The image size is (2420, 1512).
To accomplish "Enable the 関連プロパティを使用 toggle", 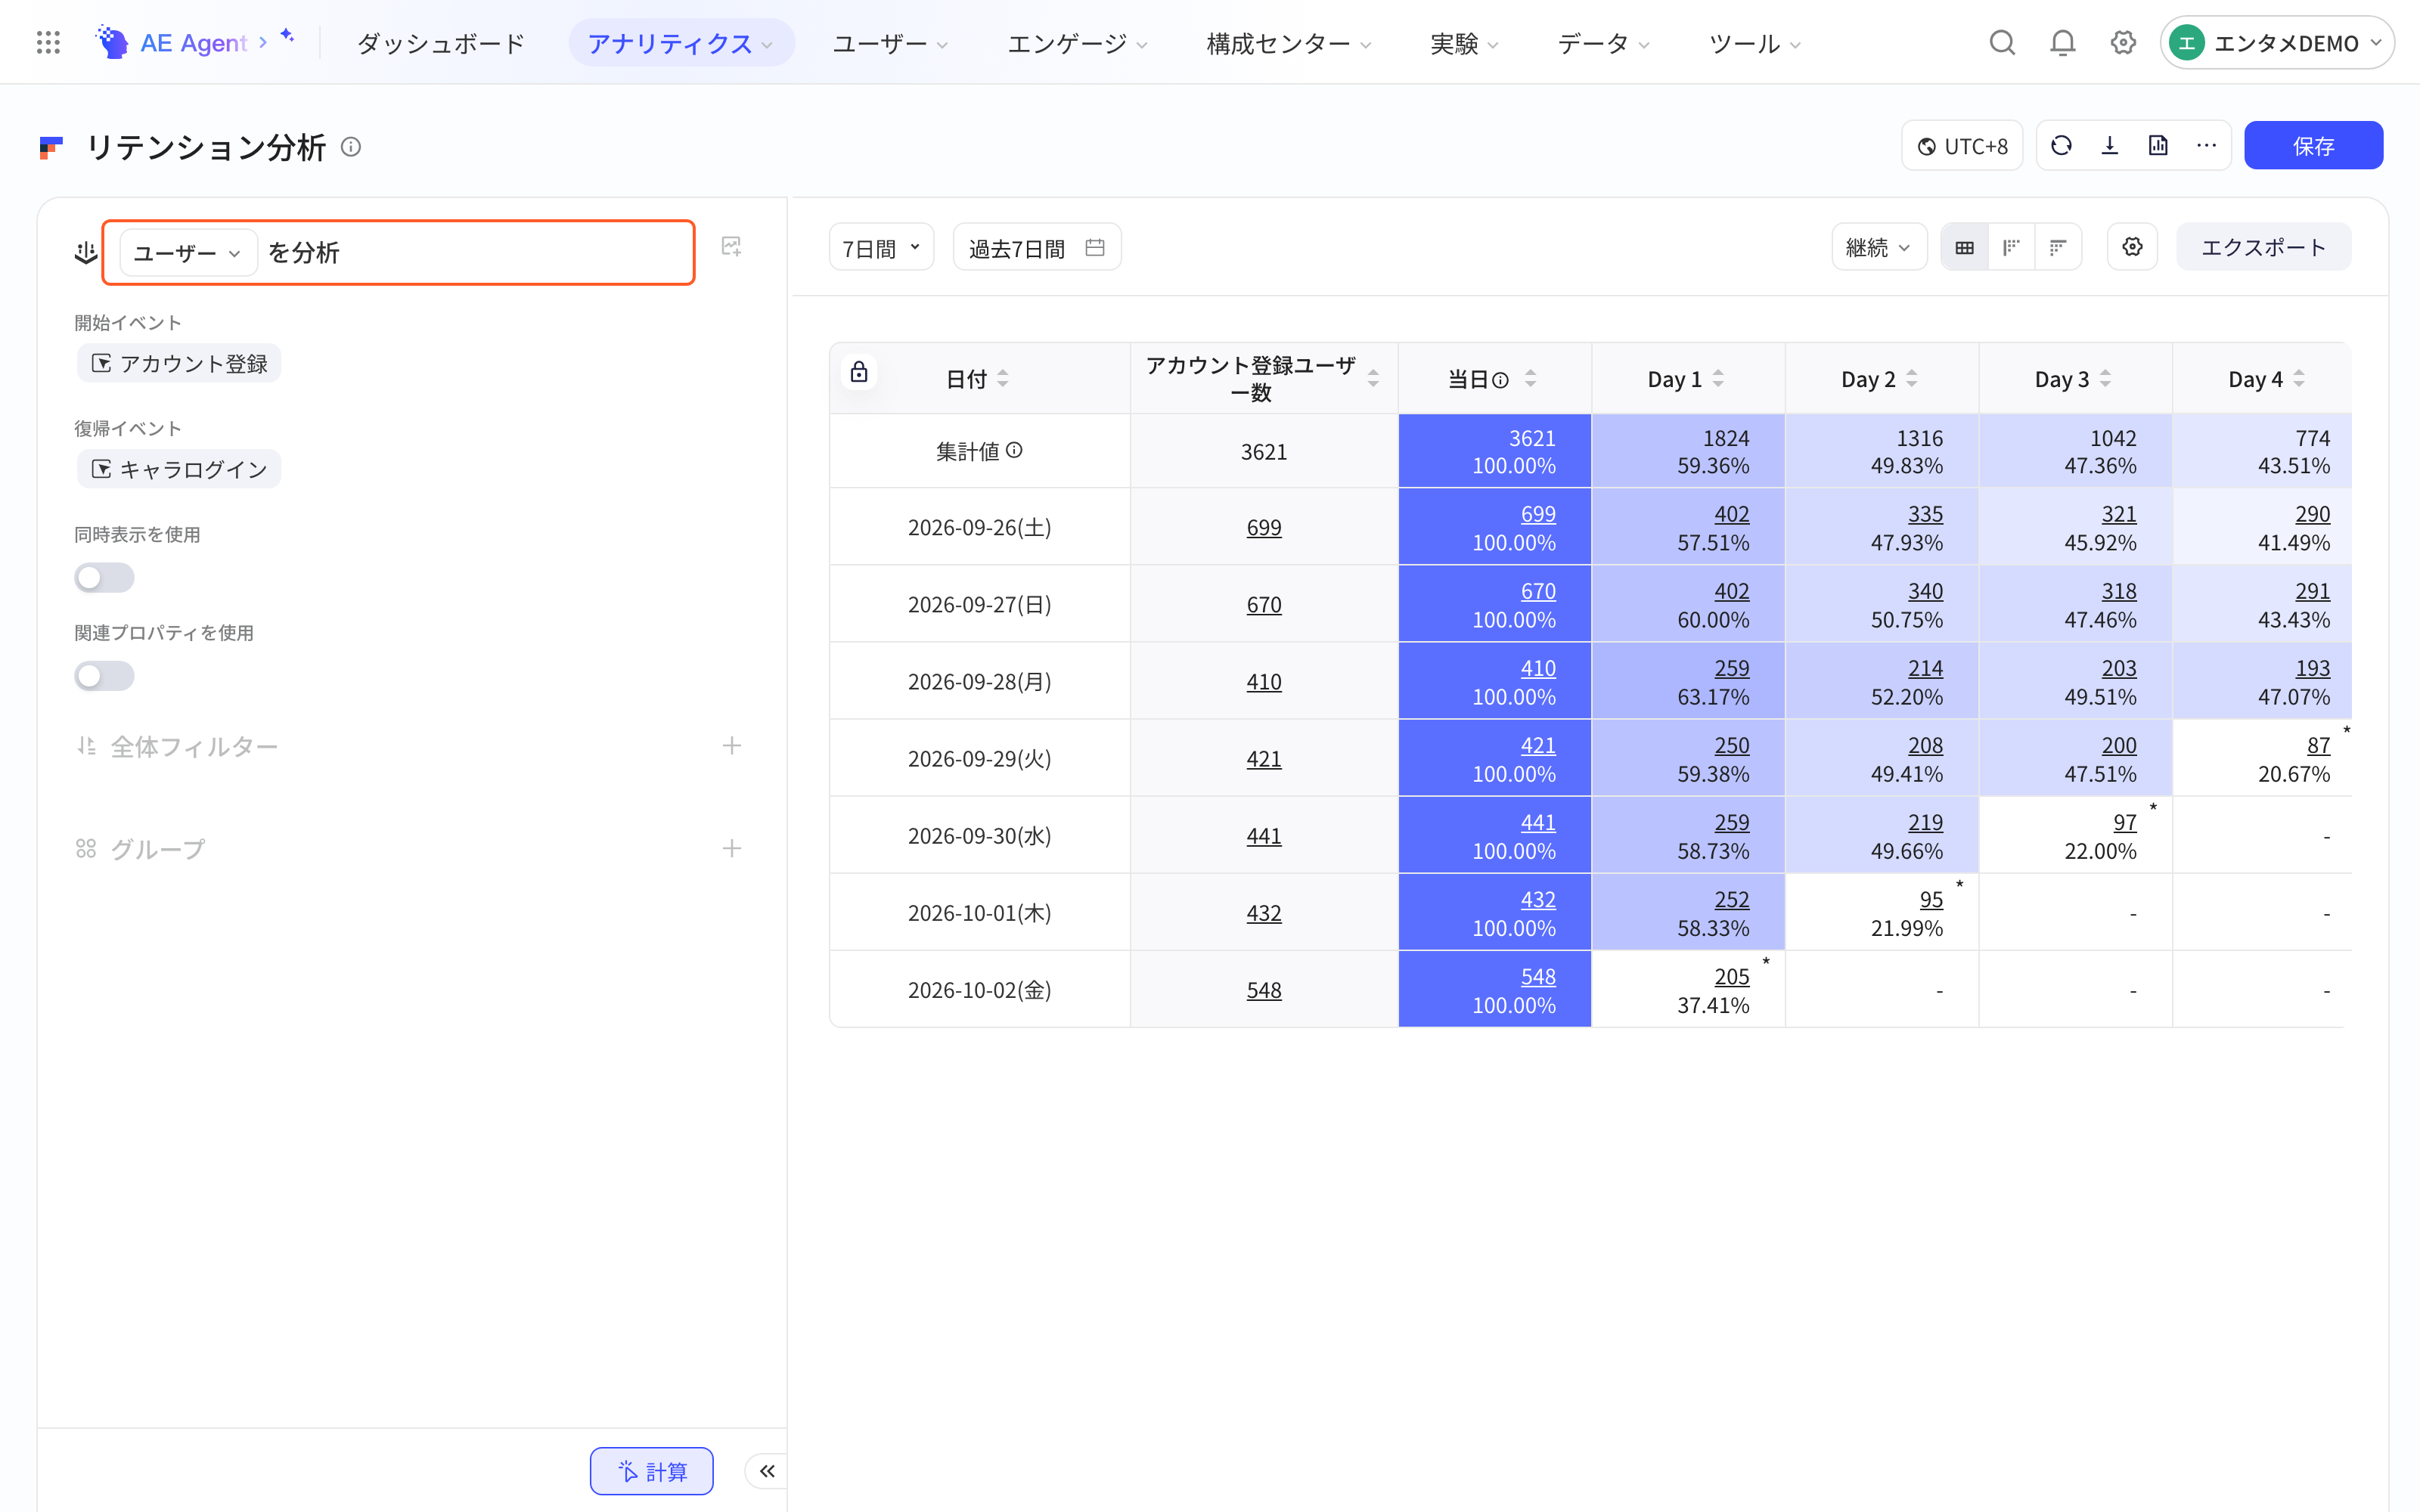I will tap(104, 676).
